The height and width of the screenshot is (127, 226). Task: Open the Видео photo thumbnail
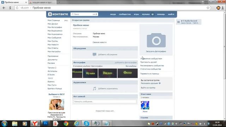[x=107, y=73]
